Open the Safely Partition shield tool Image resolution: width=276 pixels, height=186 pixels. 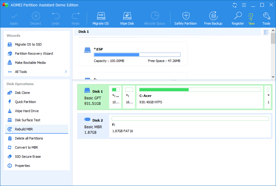point(186,19)
